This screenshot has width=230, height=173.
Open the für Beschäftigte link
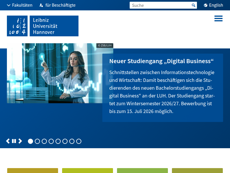60,5
